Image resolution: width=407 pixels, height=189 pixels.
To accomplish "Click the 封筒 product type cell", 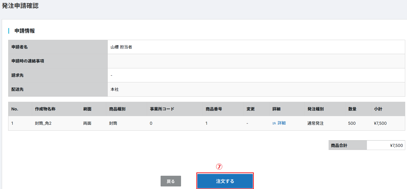I will pyautogui.click(x=113, y=123).
